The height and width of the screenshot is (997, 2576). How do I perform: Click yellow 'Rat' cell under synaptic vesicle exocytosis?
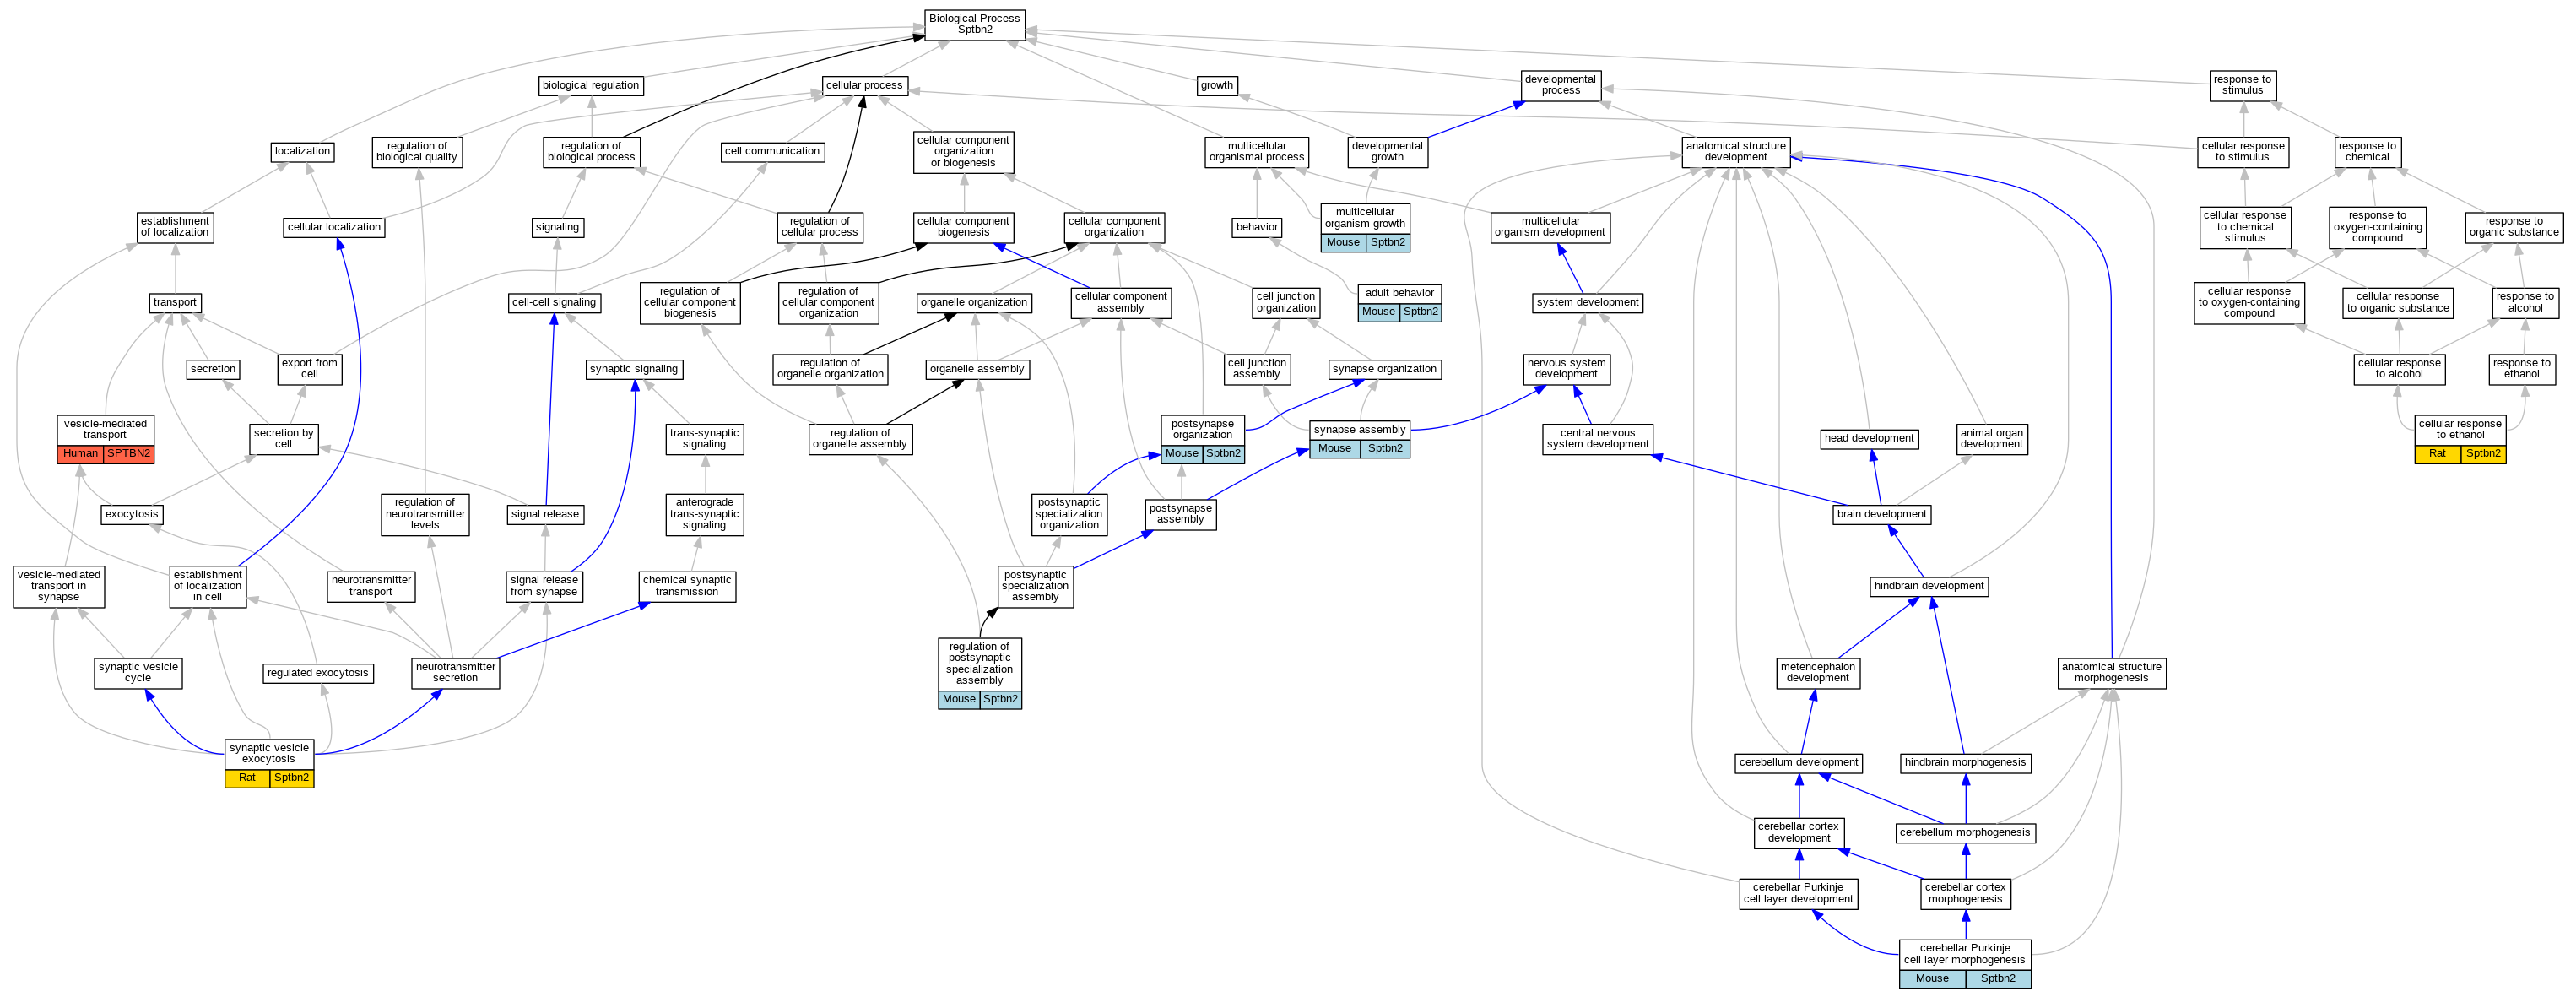(247, 778)
